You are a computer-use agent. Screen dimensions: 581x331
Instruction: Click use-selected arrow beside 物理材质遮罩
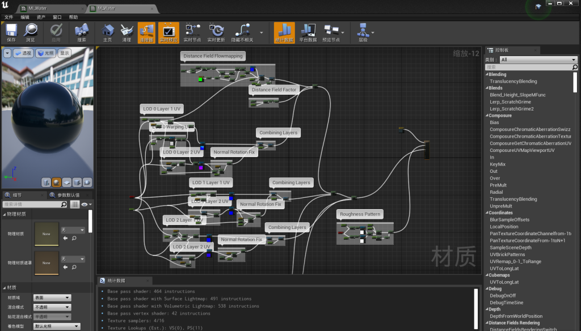coord(65,267)
